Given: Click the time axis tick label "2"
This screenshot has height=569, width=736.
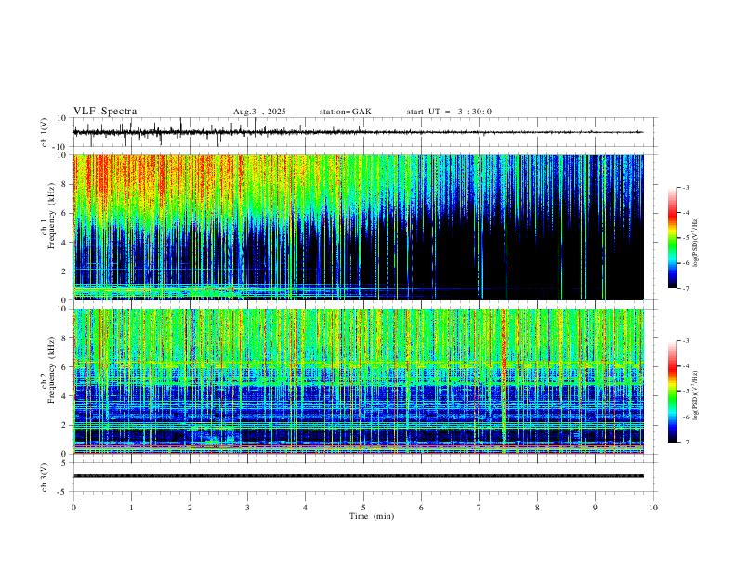Looking at the screenshot, I should point(190,508).
